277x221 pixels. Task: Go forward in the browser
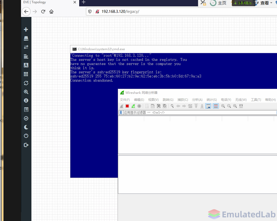tap(35, 12)
